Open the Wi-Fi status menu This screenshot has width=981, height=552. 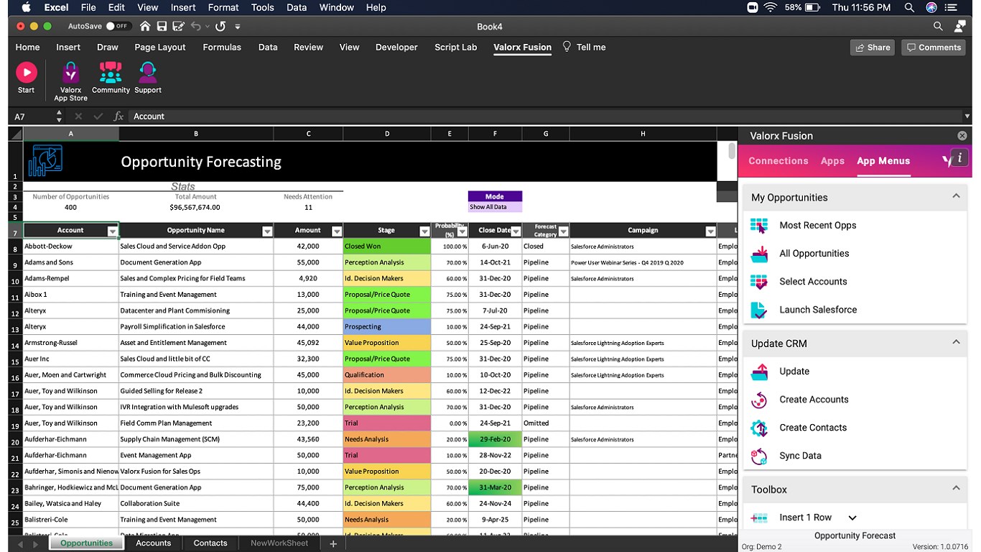click(771, 7)
